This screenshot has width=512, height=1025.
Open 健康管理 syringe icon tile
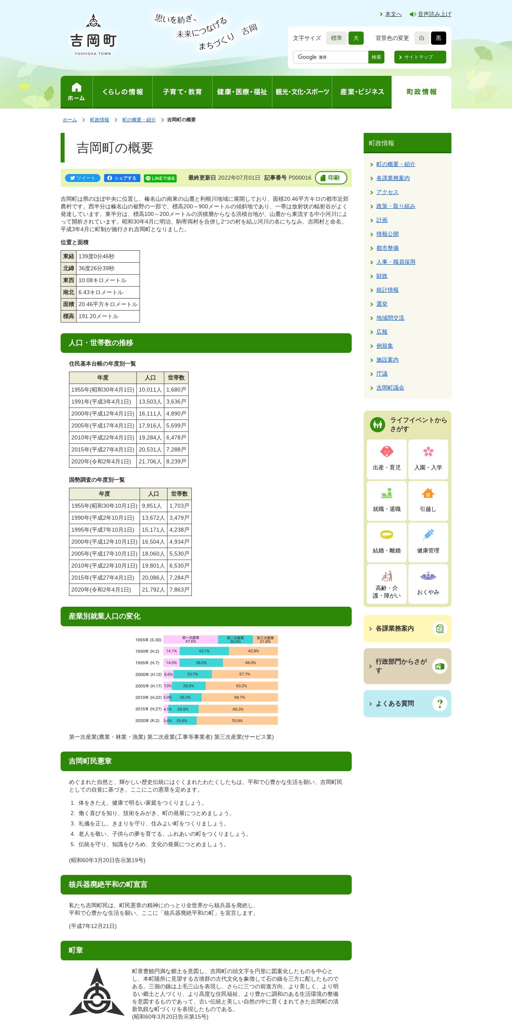(x=428, y=542)
